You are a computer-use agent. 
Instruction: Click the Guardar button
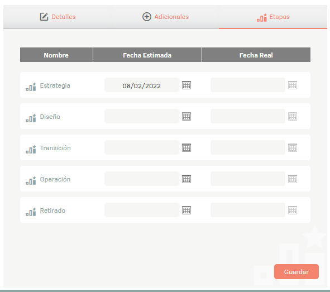[296, 271]
